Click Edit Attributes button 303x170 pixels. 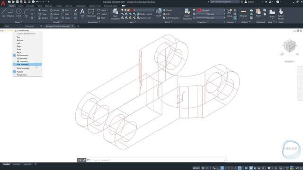(x=170, y=18)
